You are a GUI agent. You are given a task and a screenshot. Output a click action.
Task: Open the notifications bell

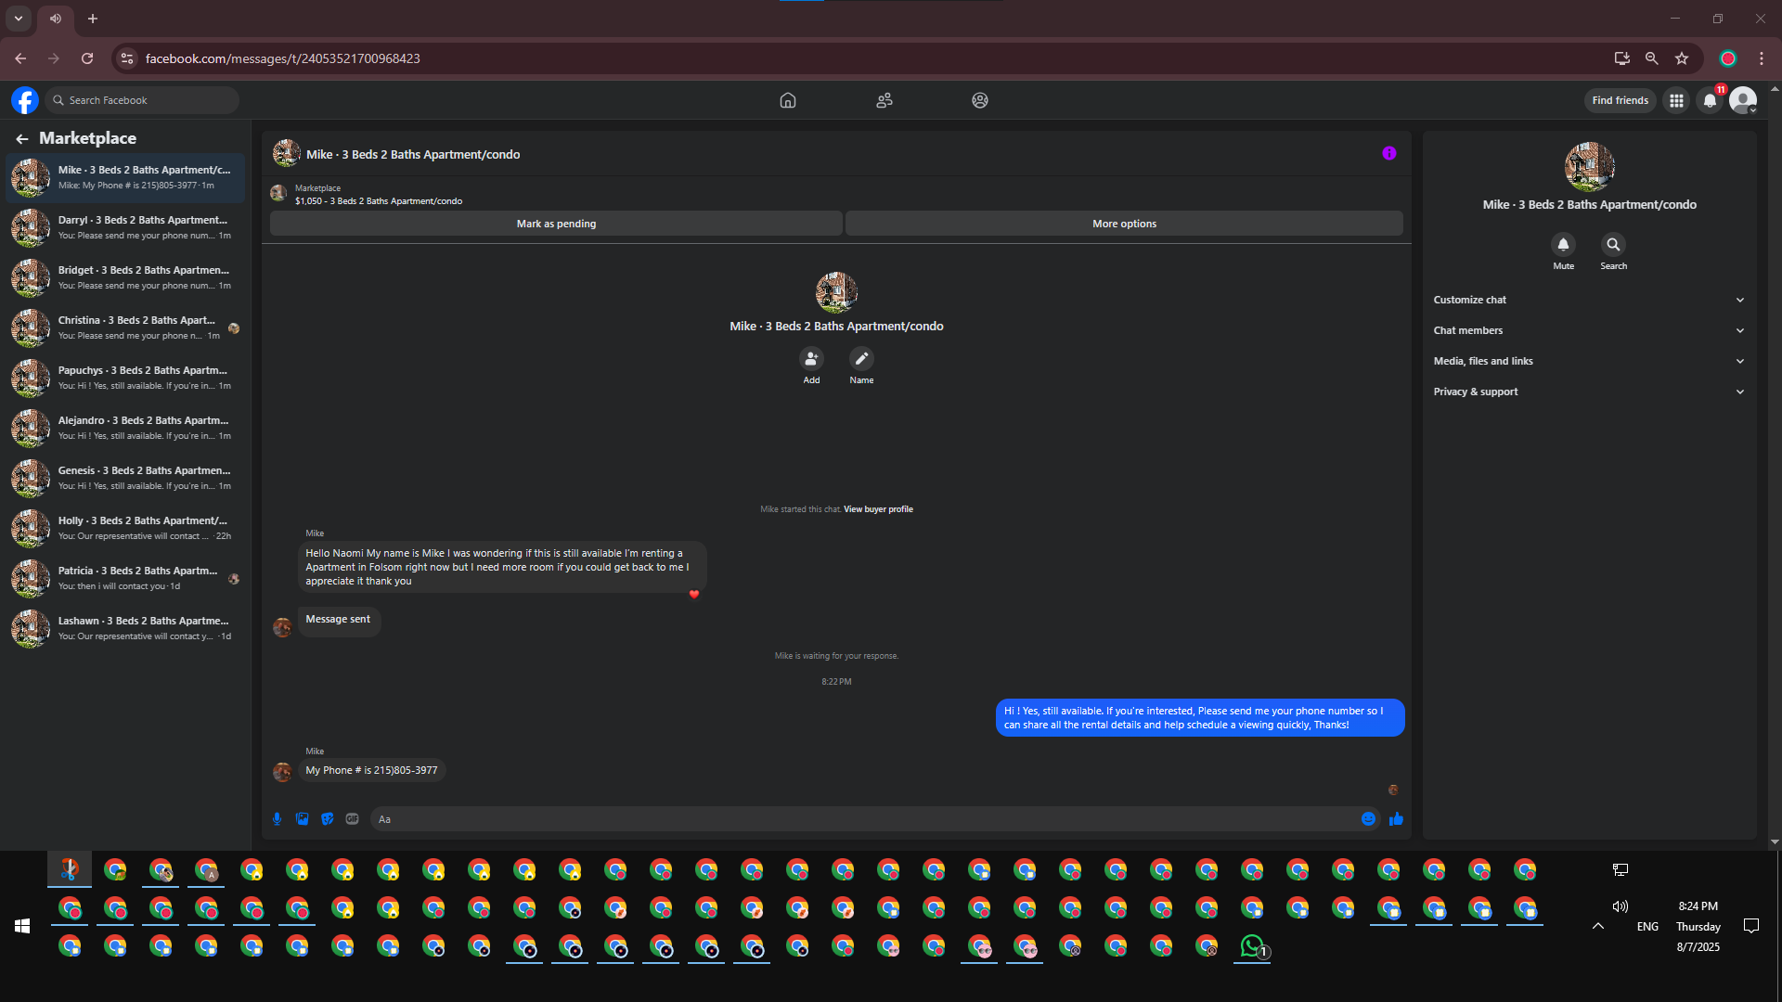tap(1710, 100)
